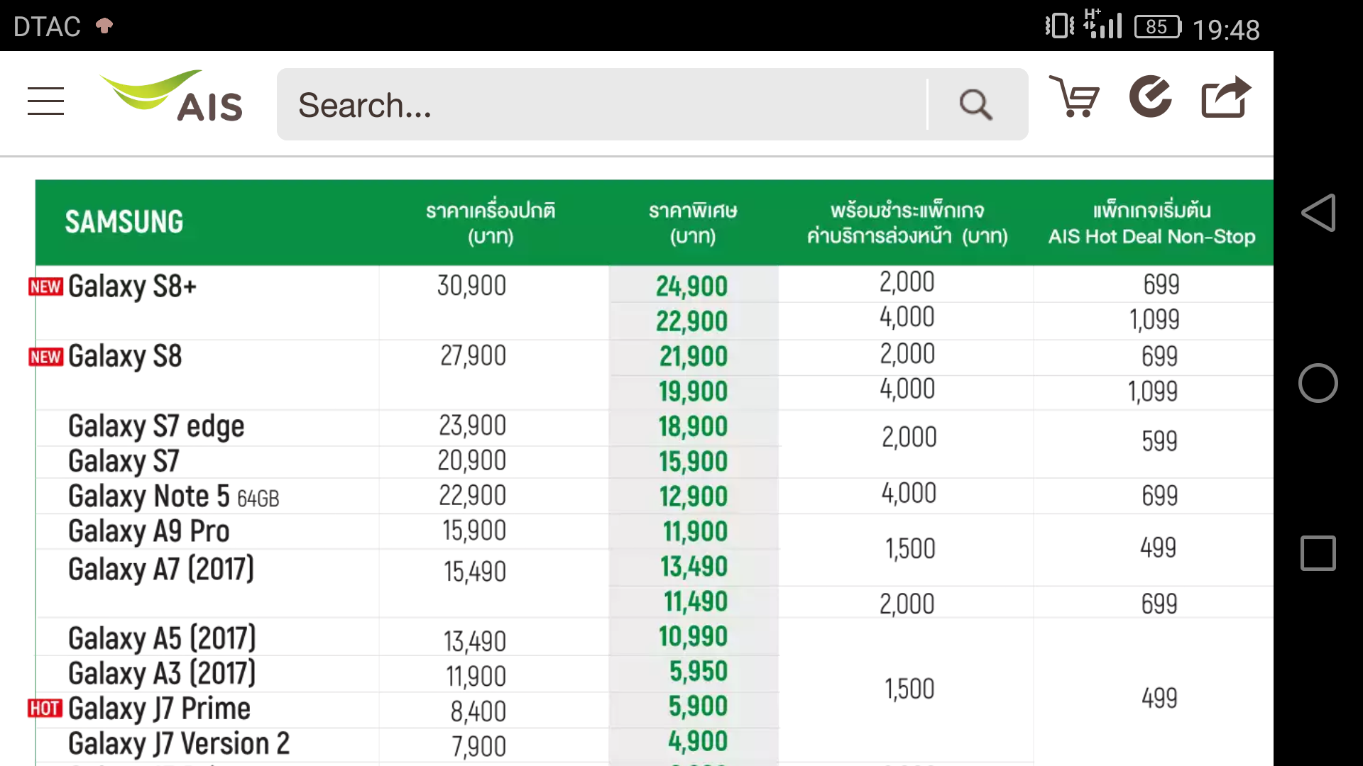This screenshot has height=766, width=1363.
Task: Select the Galaxy S7 edge row name
Action: click(x=156, y=426)
